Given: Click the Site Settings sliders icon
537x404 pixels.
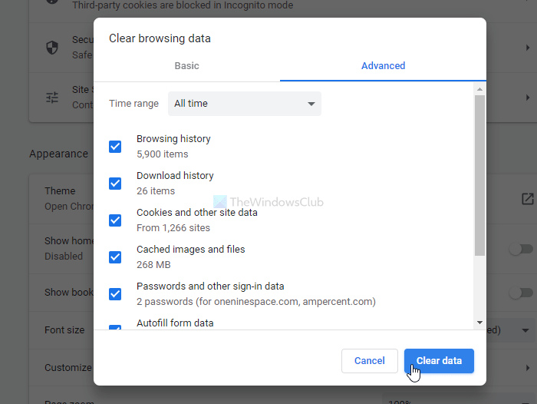Looking at the screenshot, I should 52,98.
